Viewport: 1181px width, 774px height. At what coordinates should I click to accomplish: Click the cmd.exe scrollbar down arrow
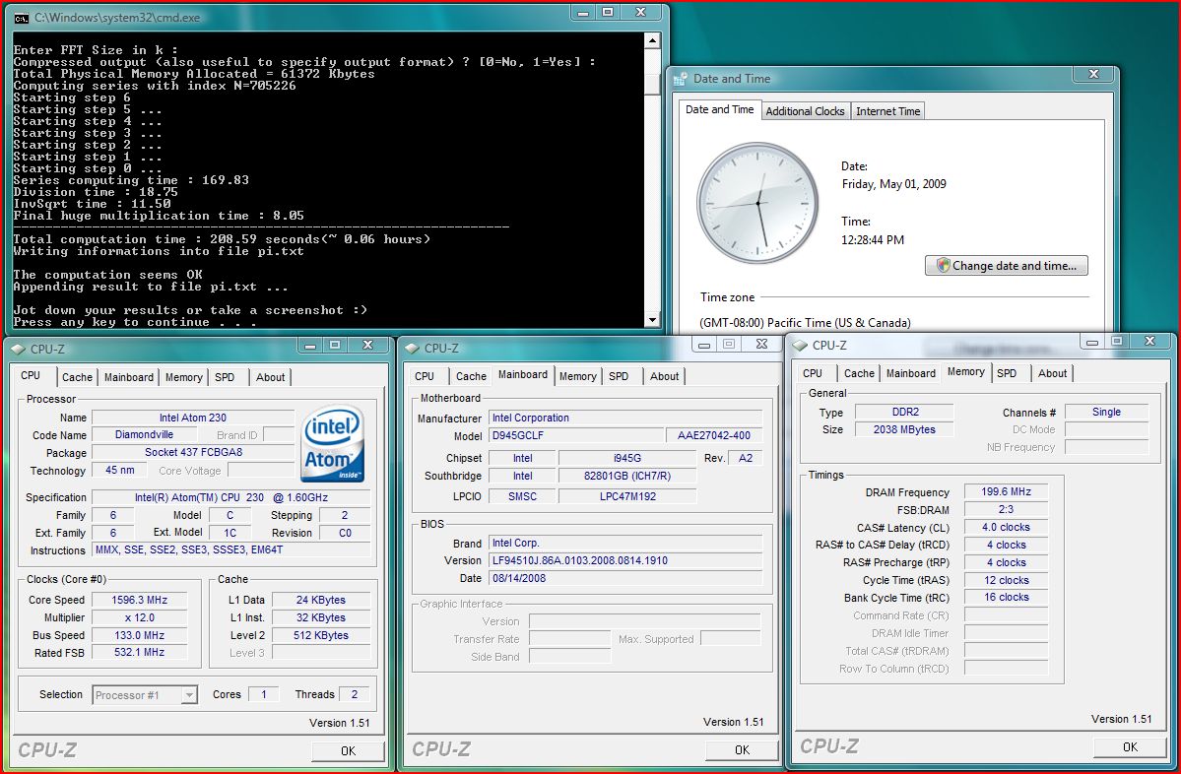[x=652, y=319]
